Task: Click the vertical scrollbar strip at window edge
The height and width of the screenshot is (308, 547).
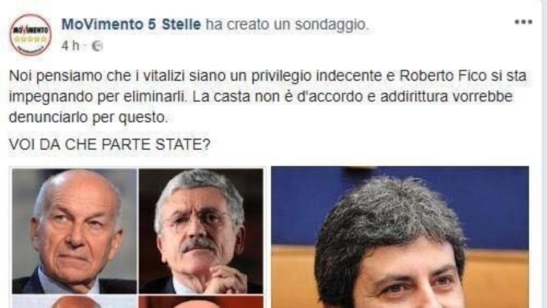Action: pos(545,154)
